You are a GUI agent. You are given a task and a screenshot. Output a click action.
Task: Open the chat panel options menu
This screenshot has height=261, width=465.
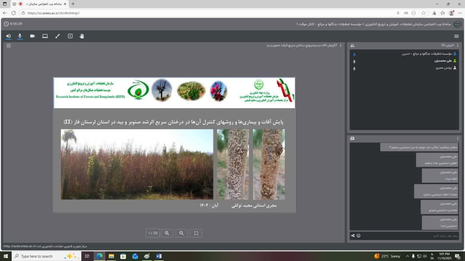click(x=458, y=138)
